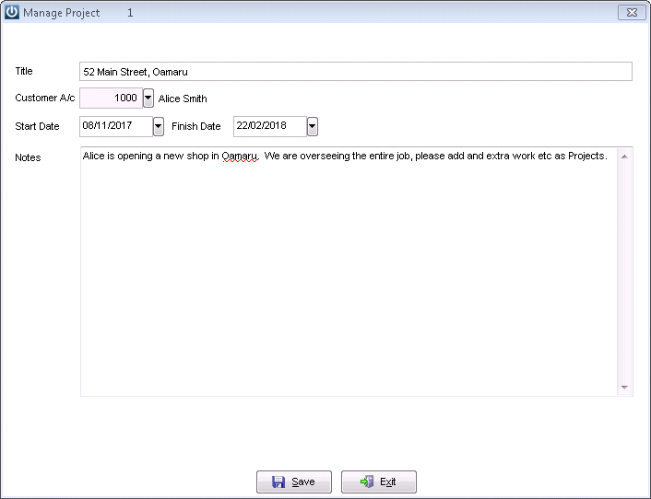Click the misspelled word Oamaru in Notes
This screenshot has height=499, width=651.
point(240,156)
